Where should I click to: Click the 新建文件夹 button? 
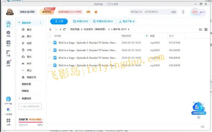point(81,21)
